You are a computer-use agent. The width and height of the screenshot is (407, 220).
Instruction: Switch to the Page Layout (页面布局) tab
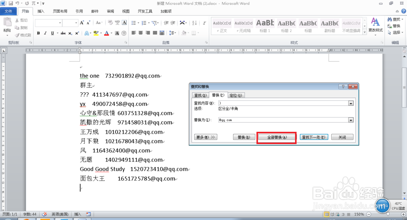tap(60, 11)
